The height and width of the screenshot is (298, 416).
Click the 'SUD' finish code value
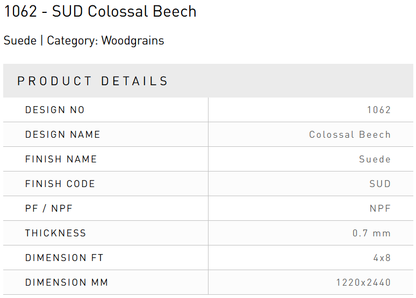pyautogui.click(x=379, y=184)
